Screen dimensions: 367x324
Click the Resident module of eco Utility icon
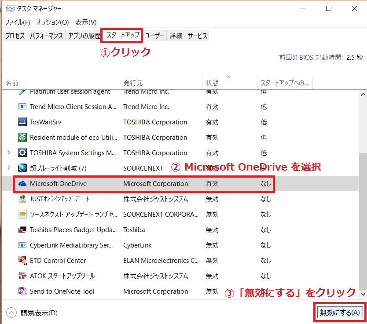[22, 138]
